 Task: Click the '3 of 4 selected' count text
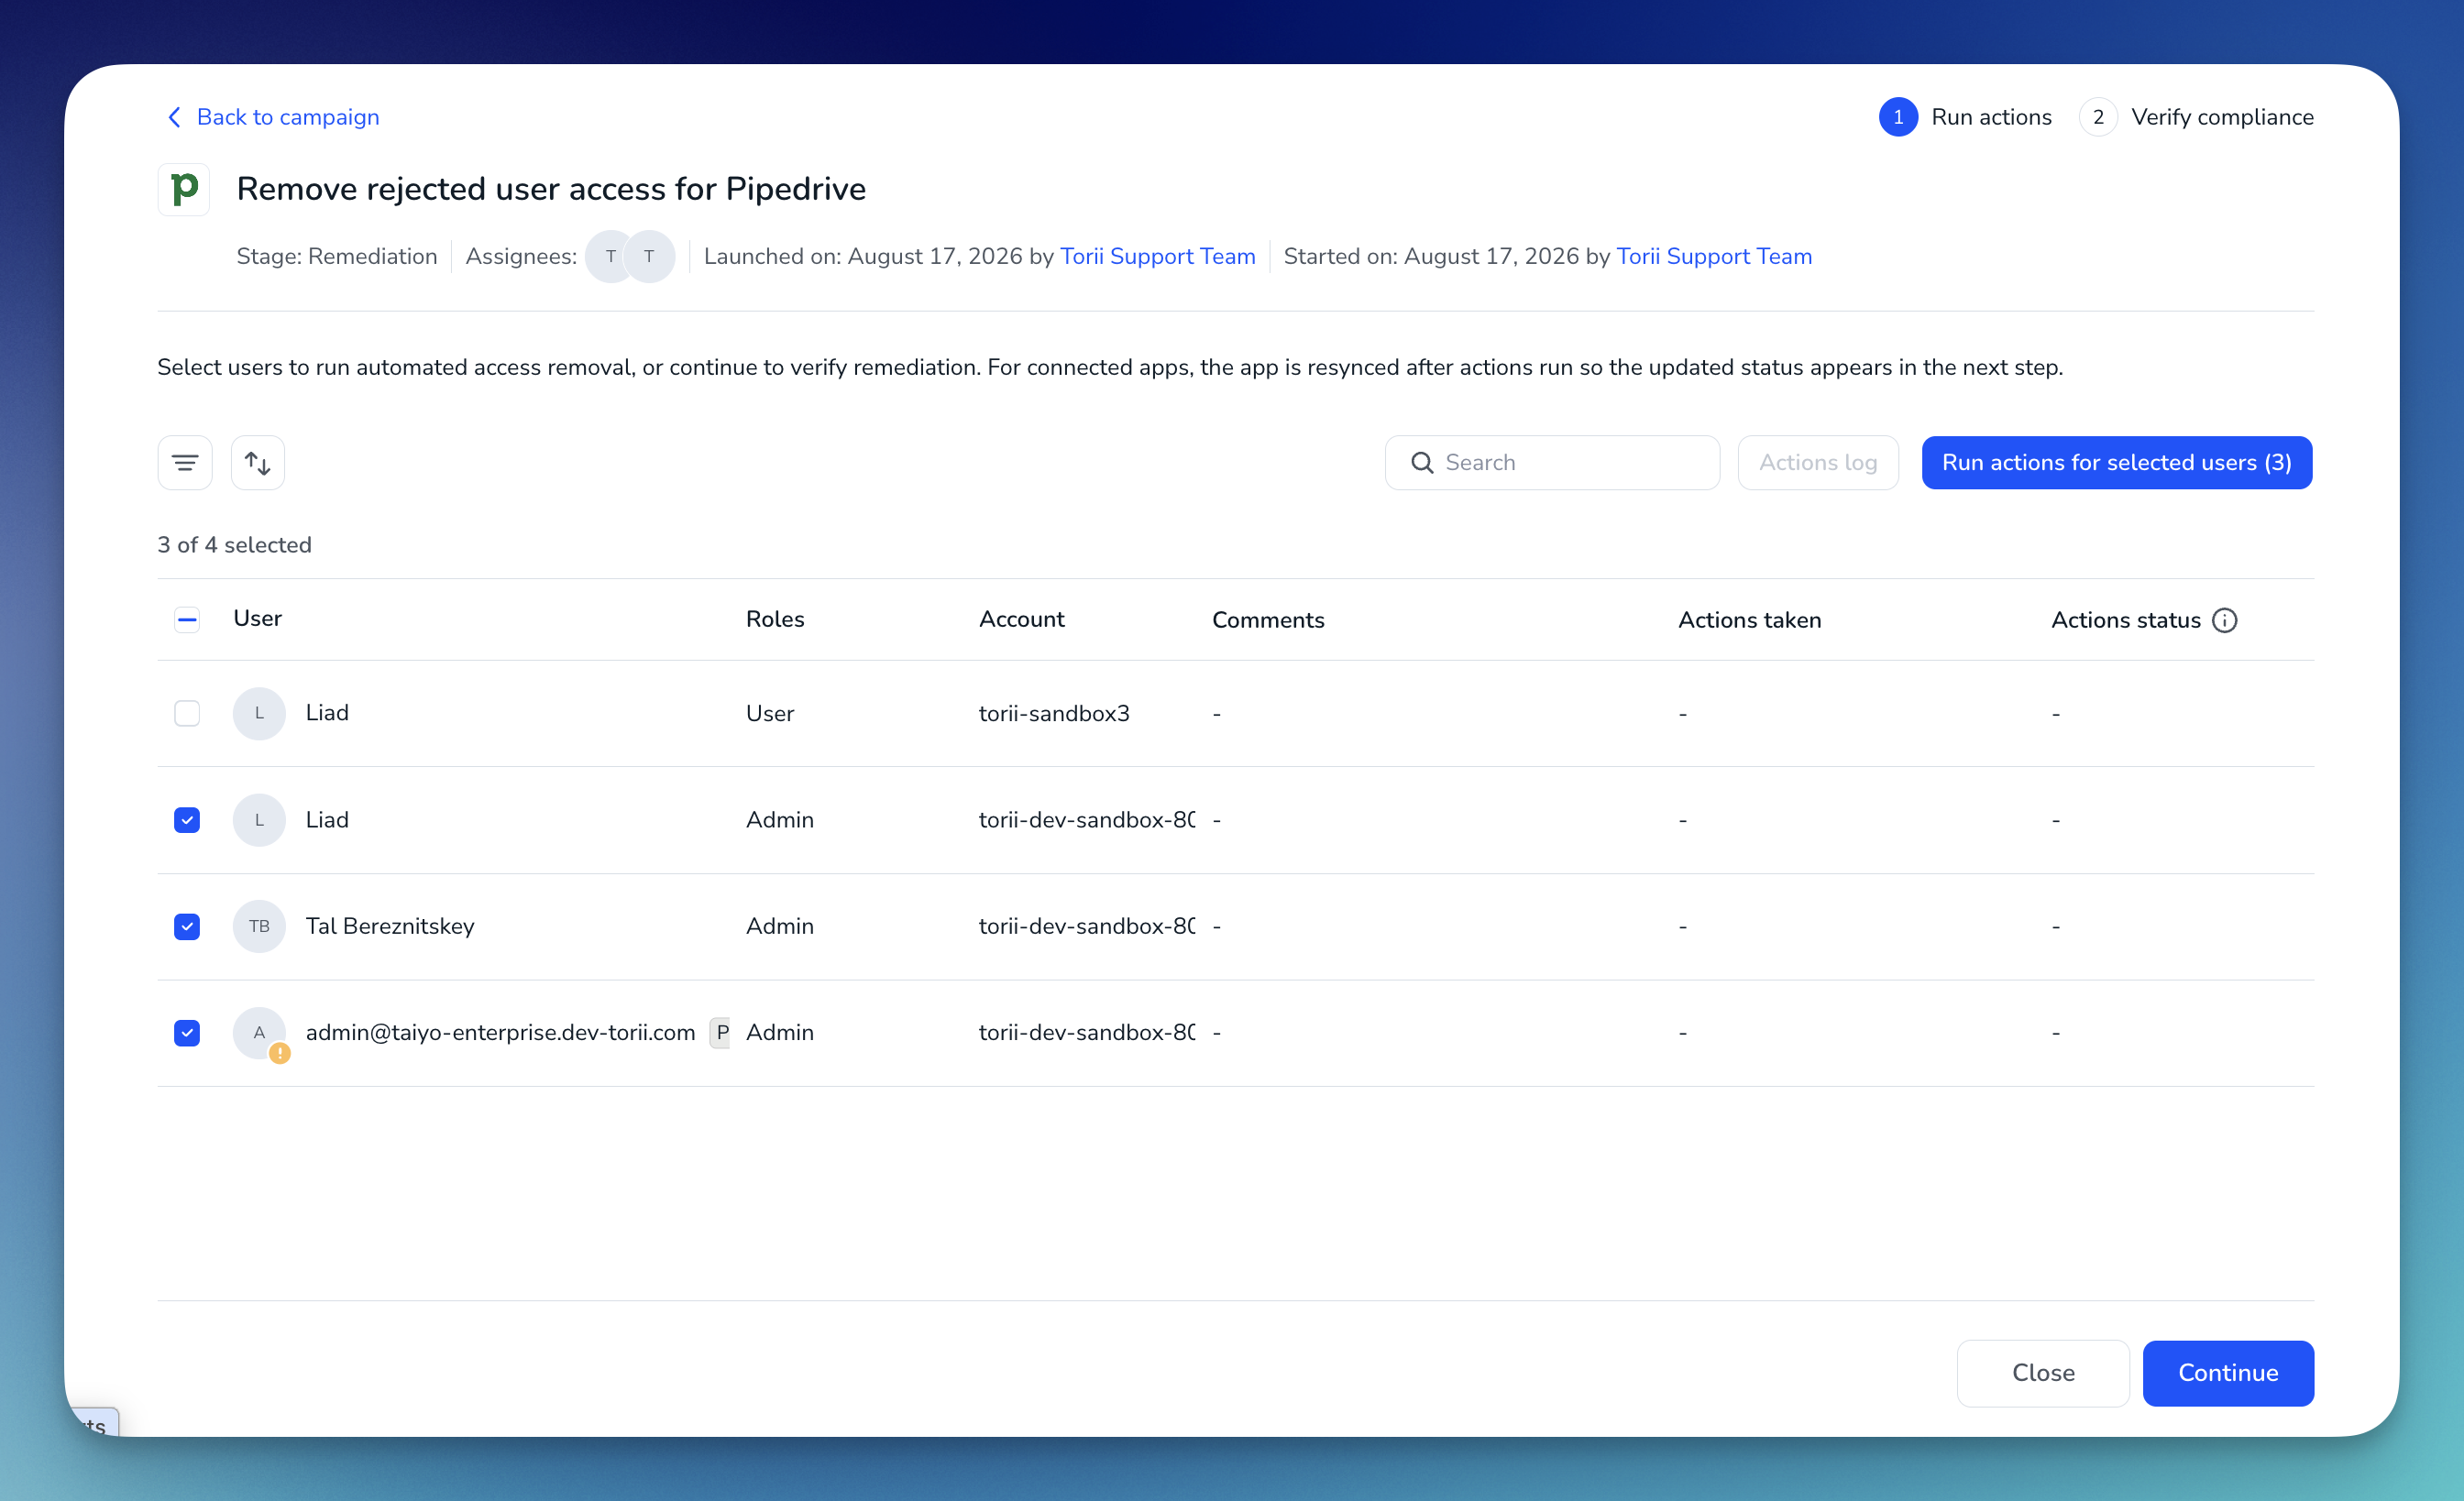pyautogui.click(x=234, y=544)
